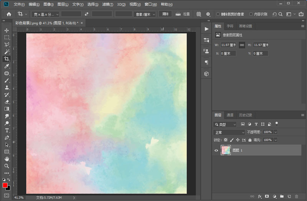The width and height of the screenshot is (307, 201).
Task: Select the History Brush tool
Action: [7, 95]
